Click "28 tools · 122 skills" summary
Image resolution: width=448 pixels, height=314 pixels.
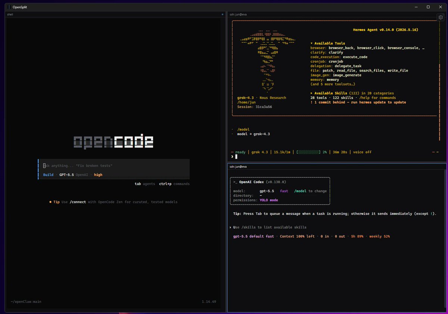[x=332, y=98]
